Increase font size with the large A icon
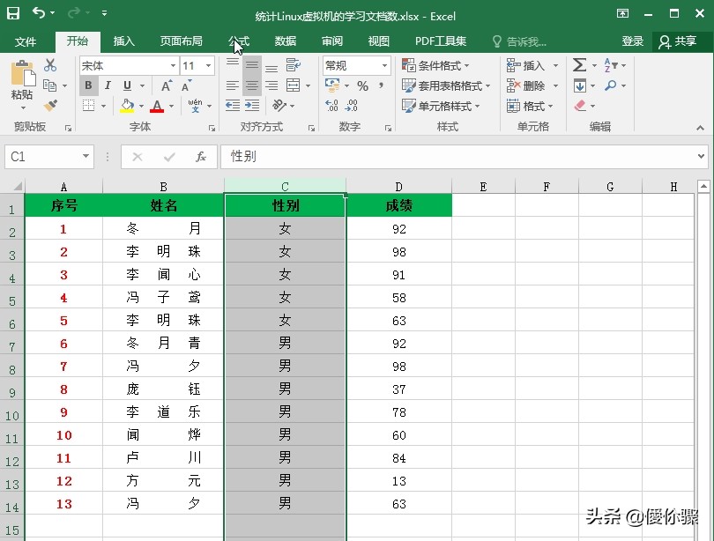This screenshot has height=541, width=714. 167,85
